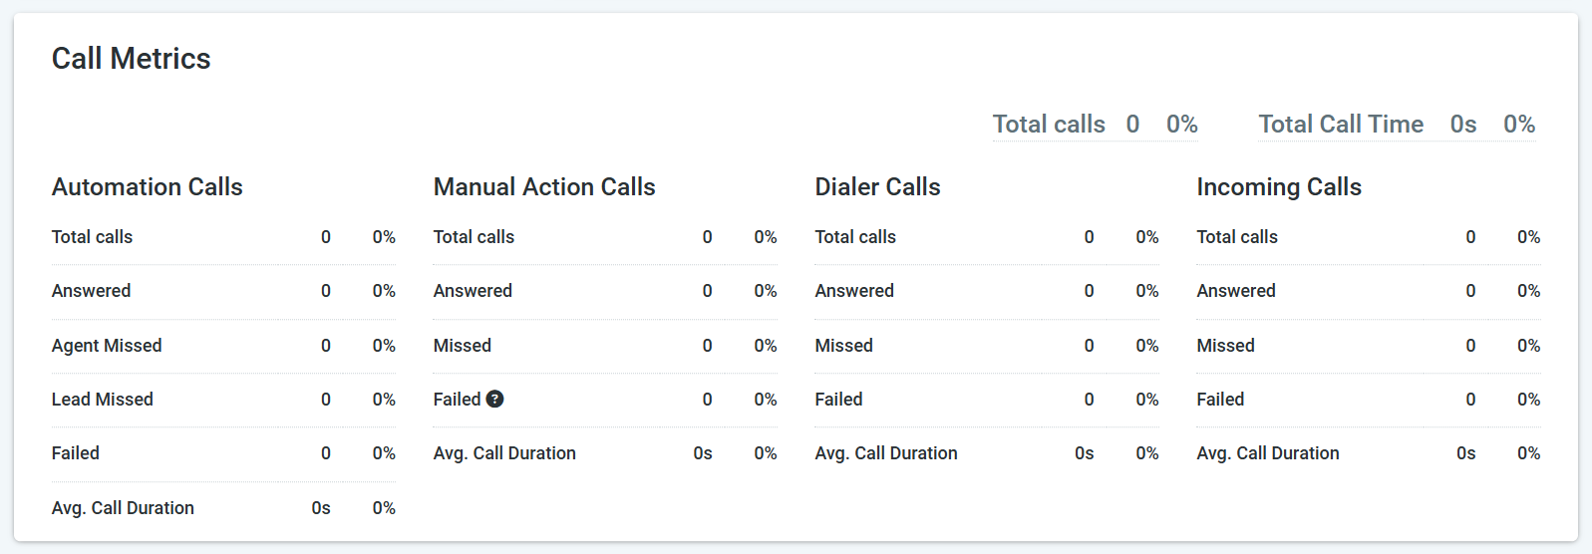The width and height of the screenshot is (1592, 554).
Task: Click the Dialer Calls heading
Action: tap(877, 187)
